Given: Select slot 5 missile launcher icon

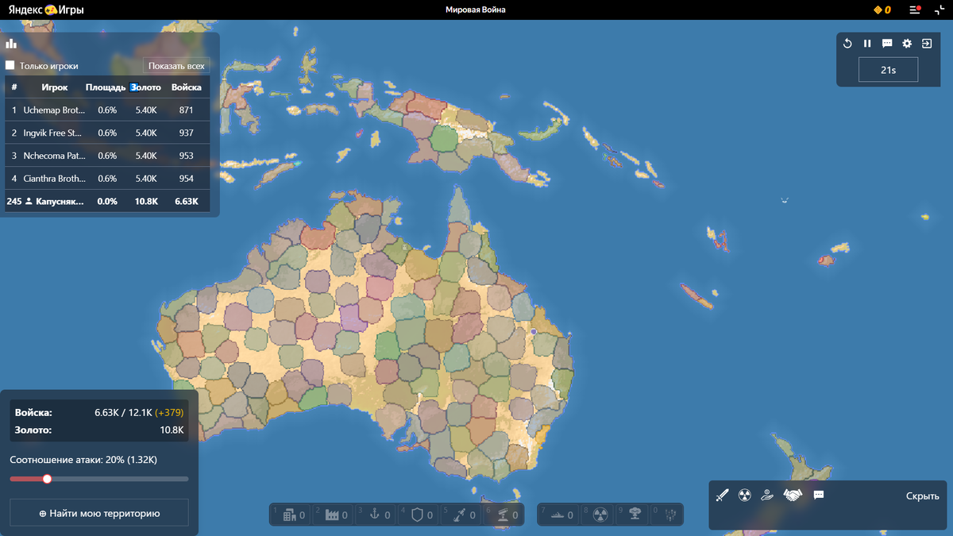Looking at the screenshot, I should (x=460, y=515).
